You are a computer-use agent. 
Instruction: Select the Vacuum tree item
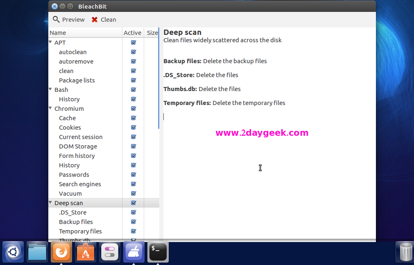coord(70,194)
